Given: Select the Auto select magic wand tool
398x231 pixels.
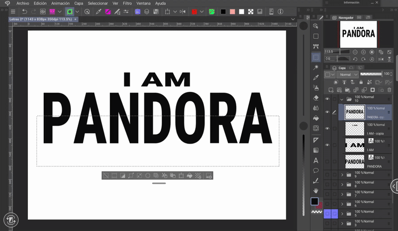Looking at the screenshot, I should [315, 67].
